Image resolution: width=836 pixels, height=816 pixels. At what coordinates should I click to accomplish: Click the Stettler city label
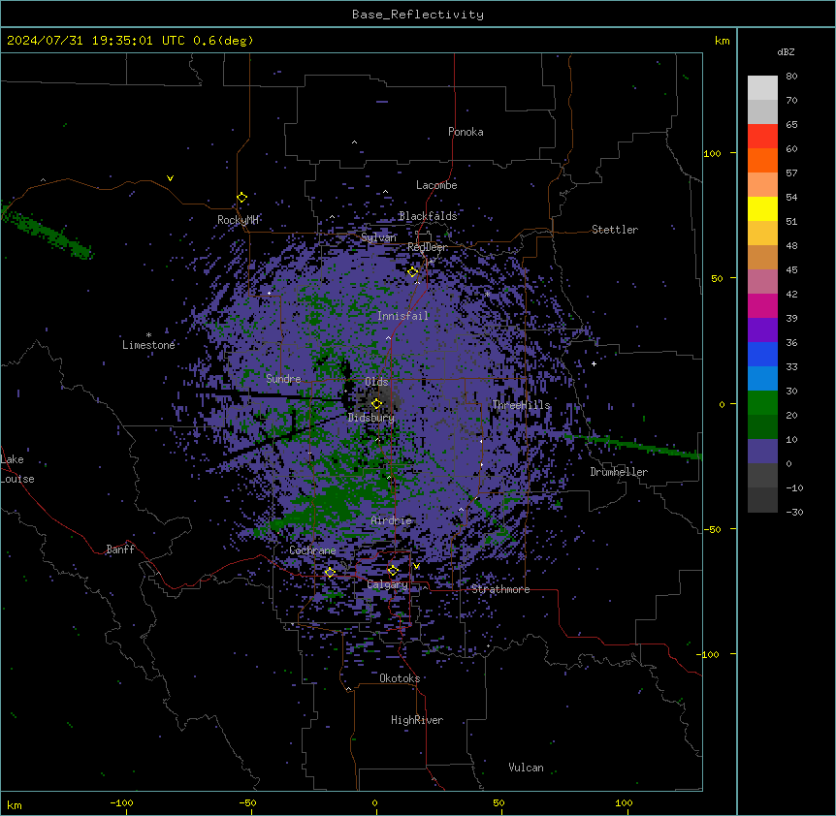click(x=614, y=230)
